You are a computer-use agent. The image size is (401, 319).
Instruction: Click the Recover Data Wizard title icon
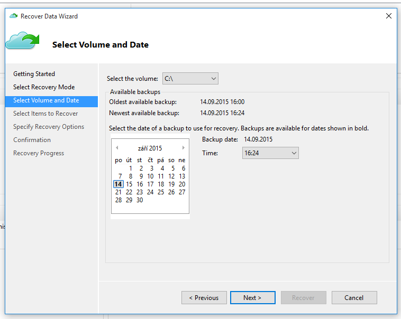(13, 16)
